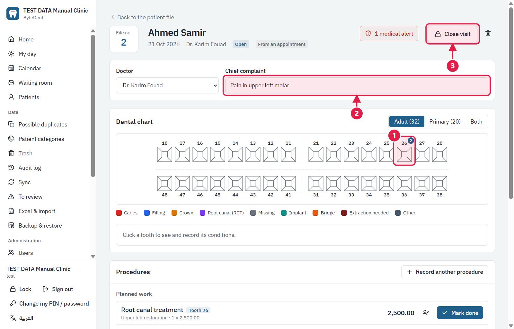Mark Root canal treatment as done

coord(460,313)
